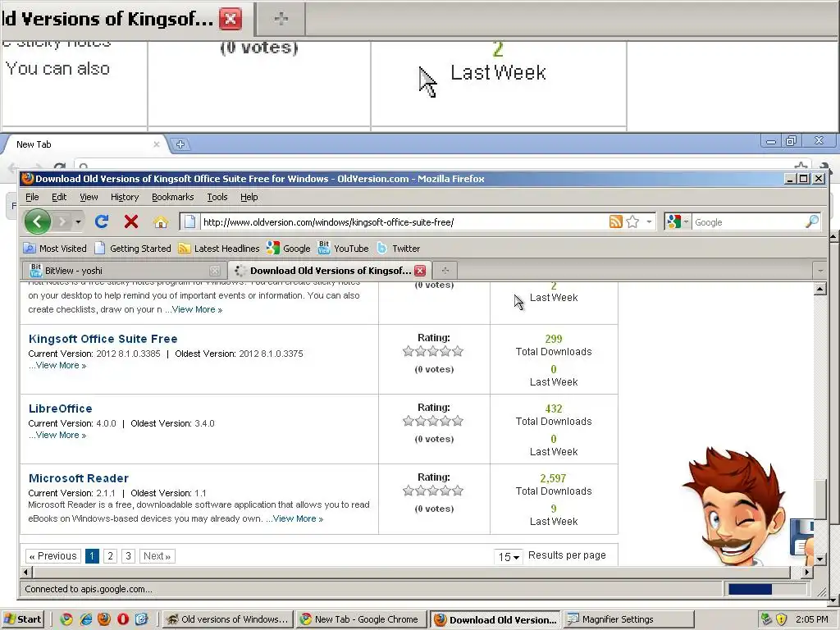Screen dimensions: 840x630
Task: Click horizontal scrollbar right arrow
Action: 807,572
